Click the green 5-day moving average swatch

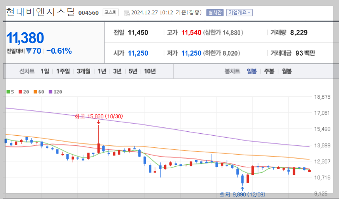coord(8,92)
